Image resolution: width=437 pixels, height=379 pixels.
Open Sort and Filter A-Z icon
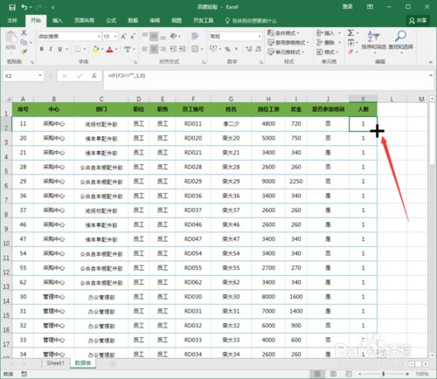pyautogui.click(x=373, y=36)
